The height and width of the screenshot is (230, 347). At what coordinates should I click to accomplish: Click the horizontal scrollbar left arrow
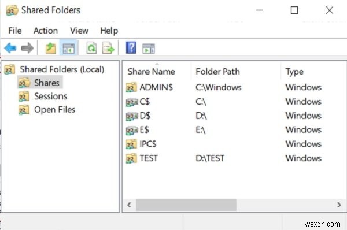coord(129,205)
